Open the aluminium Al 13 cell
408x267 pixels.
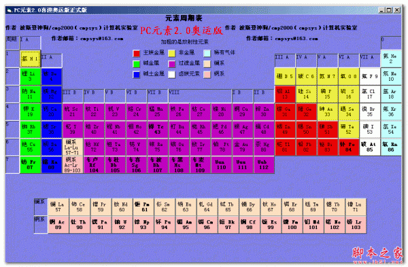(x=285, y=94)
